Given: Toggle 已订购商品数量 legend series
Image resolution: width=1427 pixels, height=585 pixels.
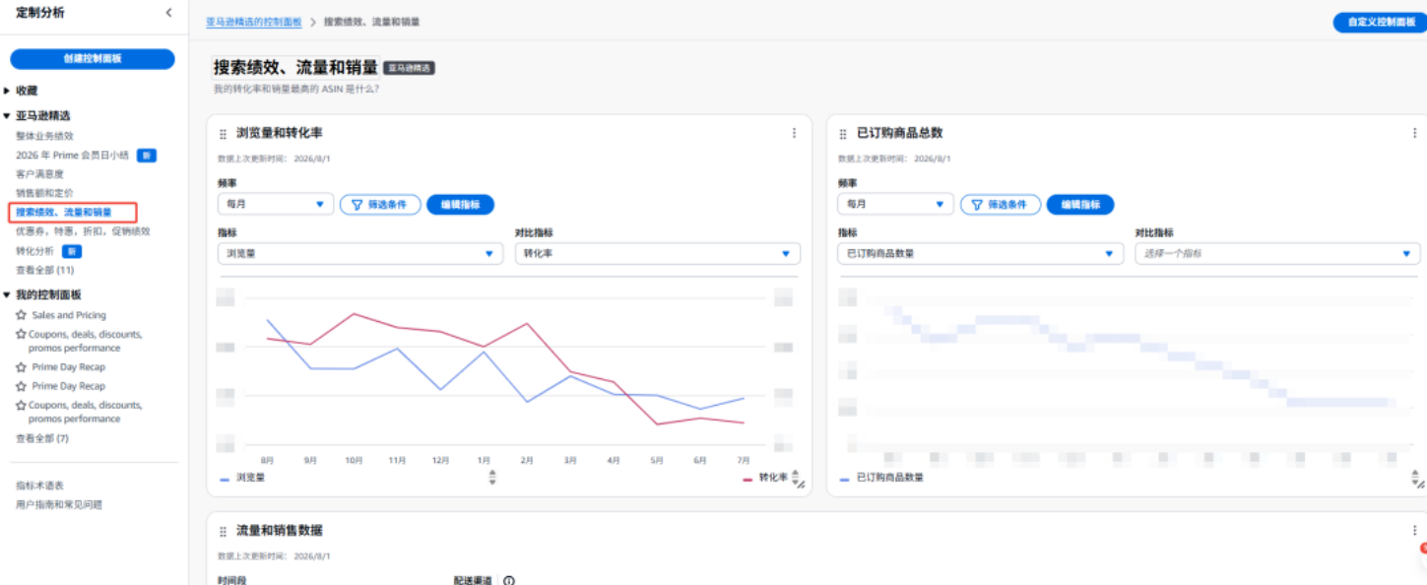Looking at the screenshot, I should (x=881, y=478).
